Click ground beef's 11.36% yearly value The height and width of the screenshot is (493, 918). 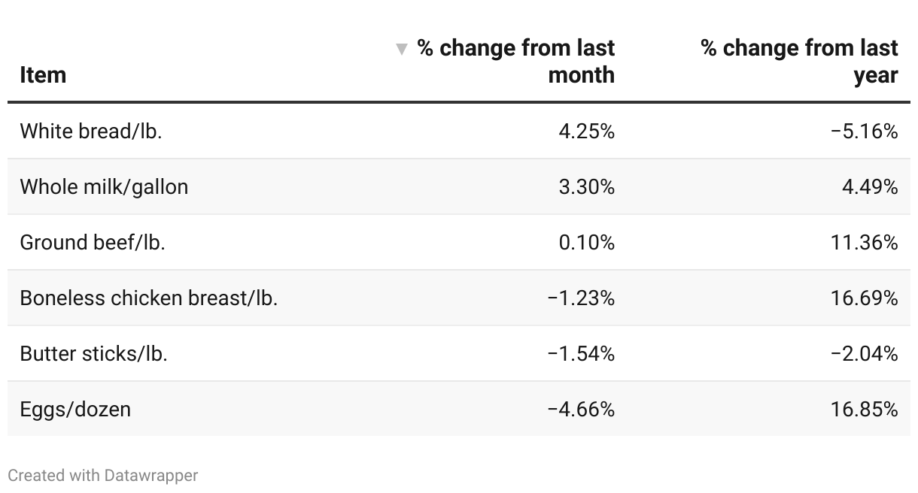(869, 242)
